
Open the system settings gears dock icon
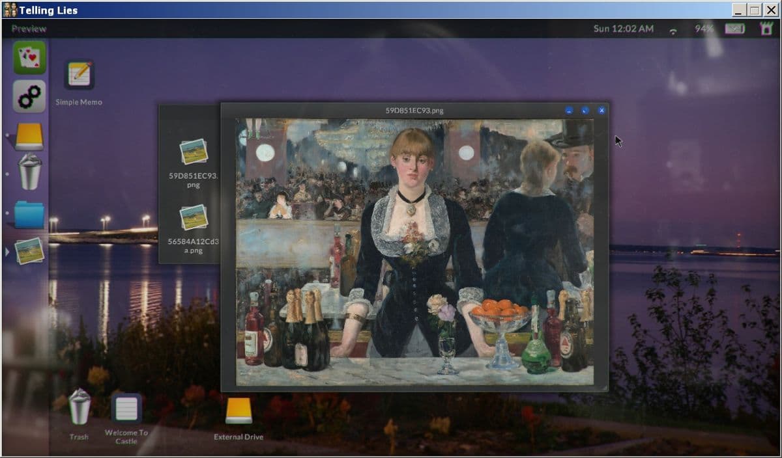tap(29, 96)
